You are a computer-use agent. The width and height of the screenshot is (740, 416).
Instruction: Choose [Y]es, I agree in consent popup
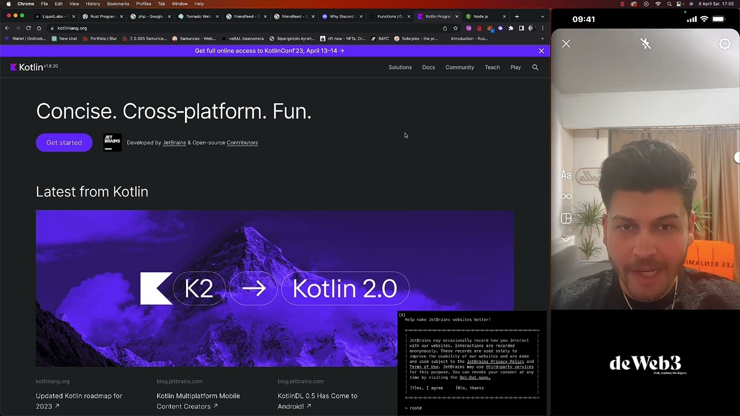[427, 388]
